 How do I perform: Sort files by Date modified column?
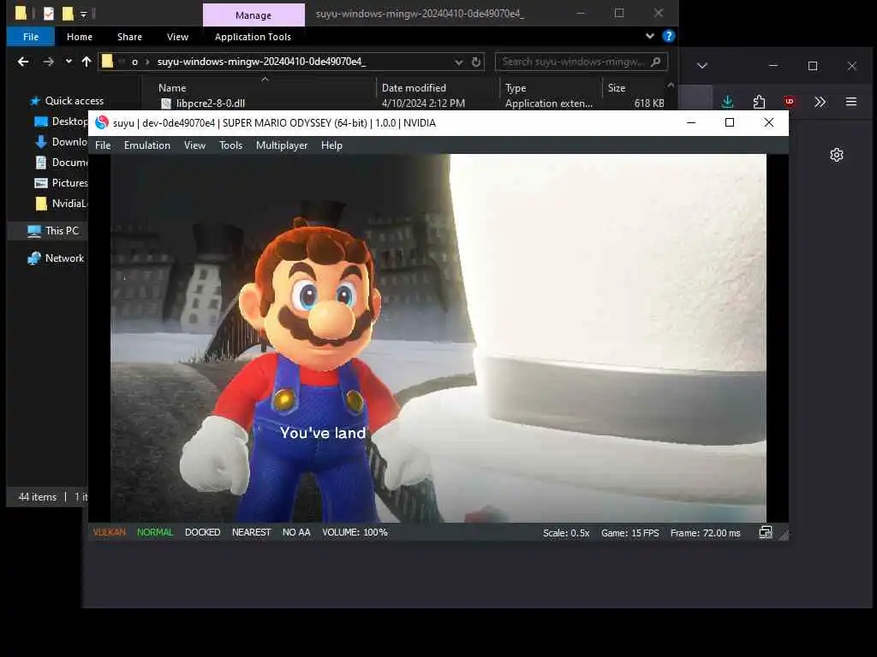click(x=414, y=88)
